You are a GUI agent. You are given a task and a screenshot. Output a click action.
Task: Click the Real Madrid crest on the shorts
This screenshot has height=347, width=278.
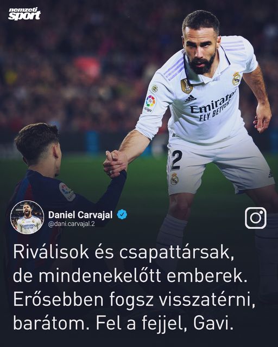point(174,179)
